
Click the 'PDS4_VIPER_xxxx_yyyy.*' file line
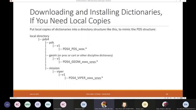tap(84, 78)
